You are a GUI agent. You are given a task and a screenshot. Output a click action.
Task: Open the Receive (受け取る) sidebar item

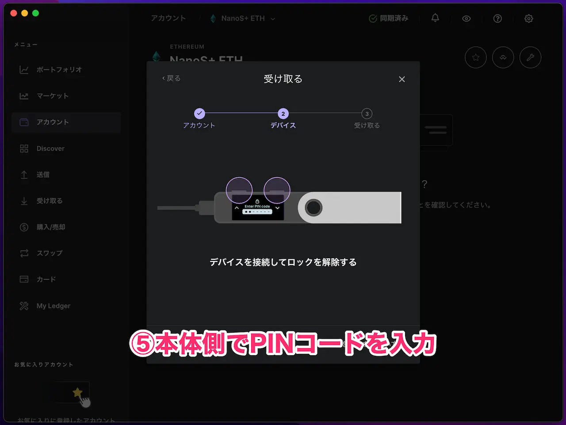(66, 201)
